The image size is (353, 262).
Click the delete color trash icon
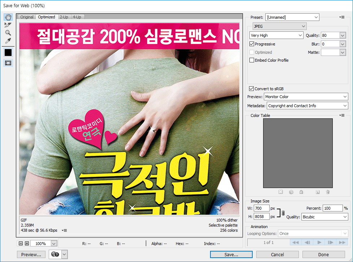click(328, 192)
